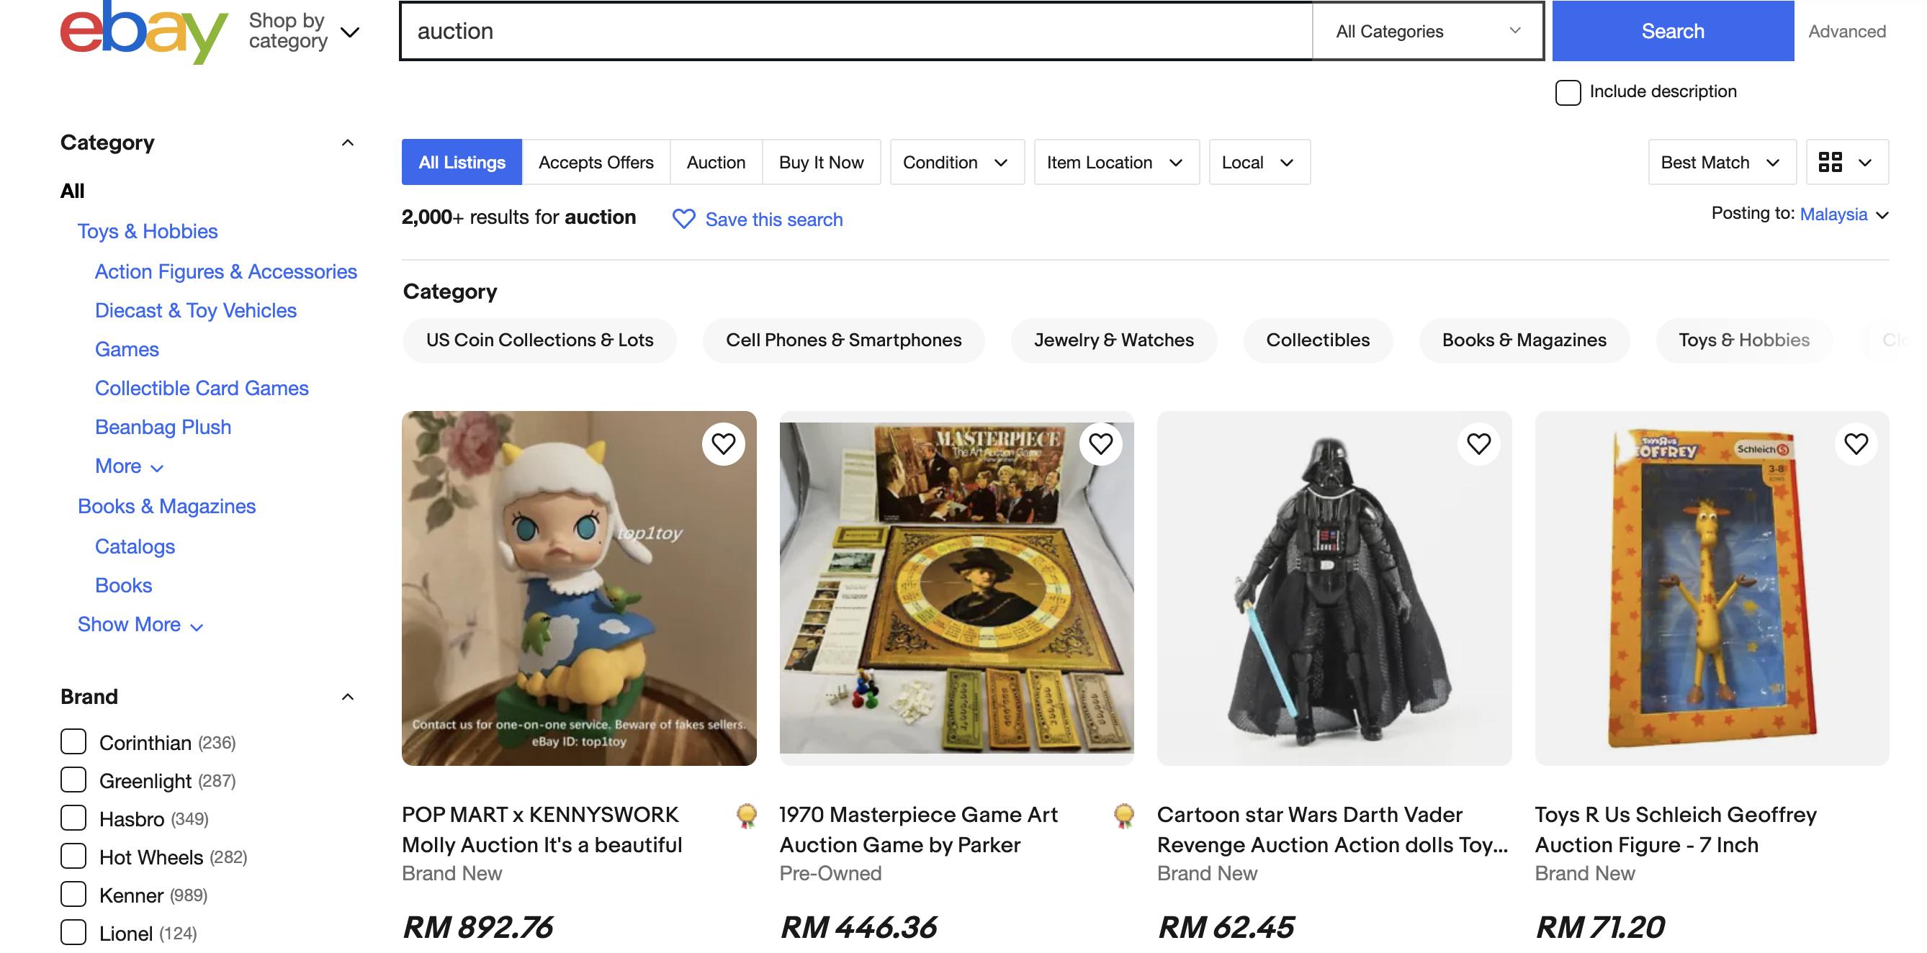Click into the search field containing auction
This screenshot has height=953, width=1927.
tap(853, 32)
